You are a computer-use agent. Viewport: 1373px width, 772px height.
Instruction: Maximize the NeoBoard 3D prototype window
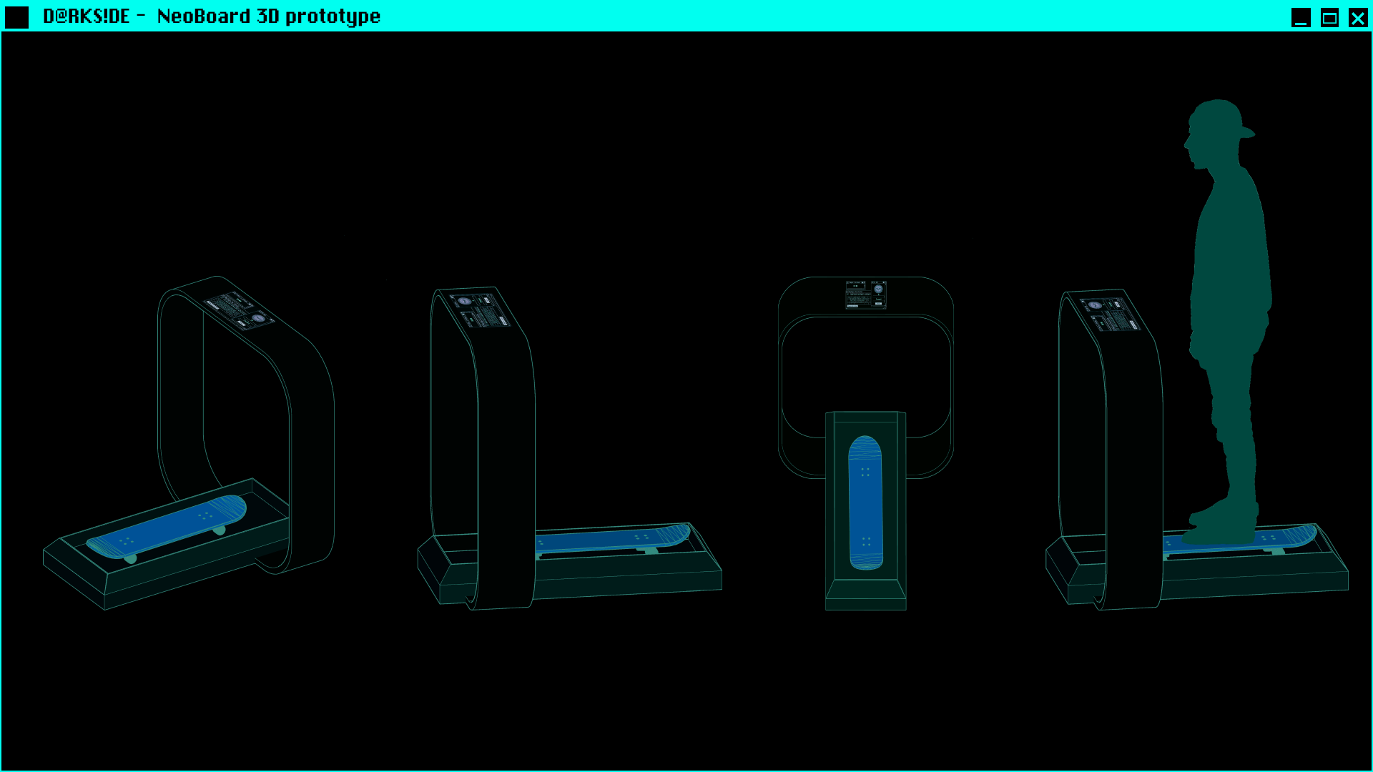(x=1329, y=17)
